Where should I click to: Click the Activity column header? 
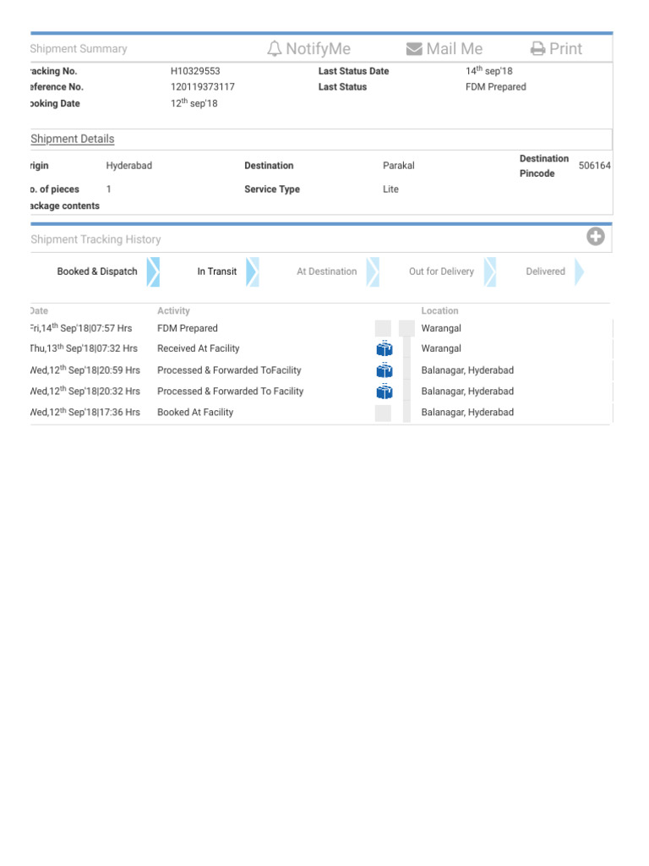[173, 311]
